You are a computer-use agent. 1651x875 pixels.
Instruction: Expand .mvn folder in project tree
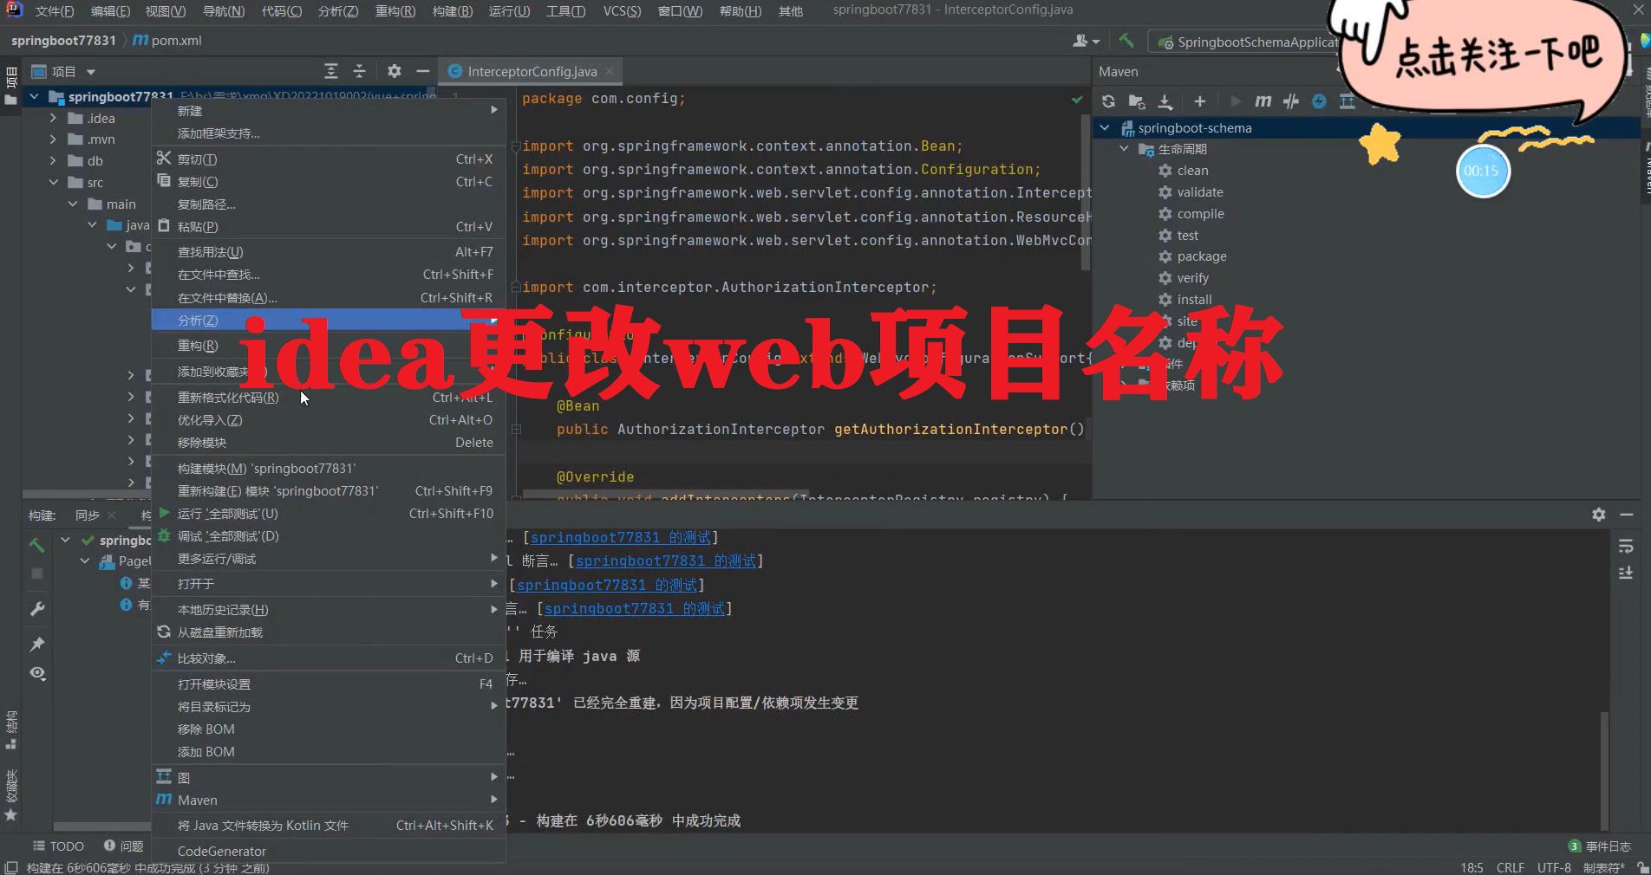point(53,139)
